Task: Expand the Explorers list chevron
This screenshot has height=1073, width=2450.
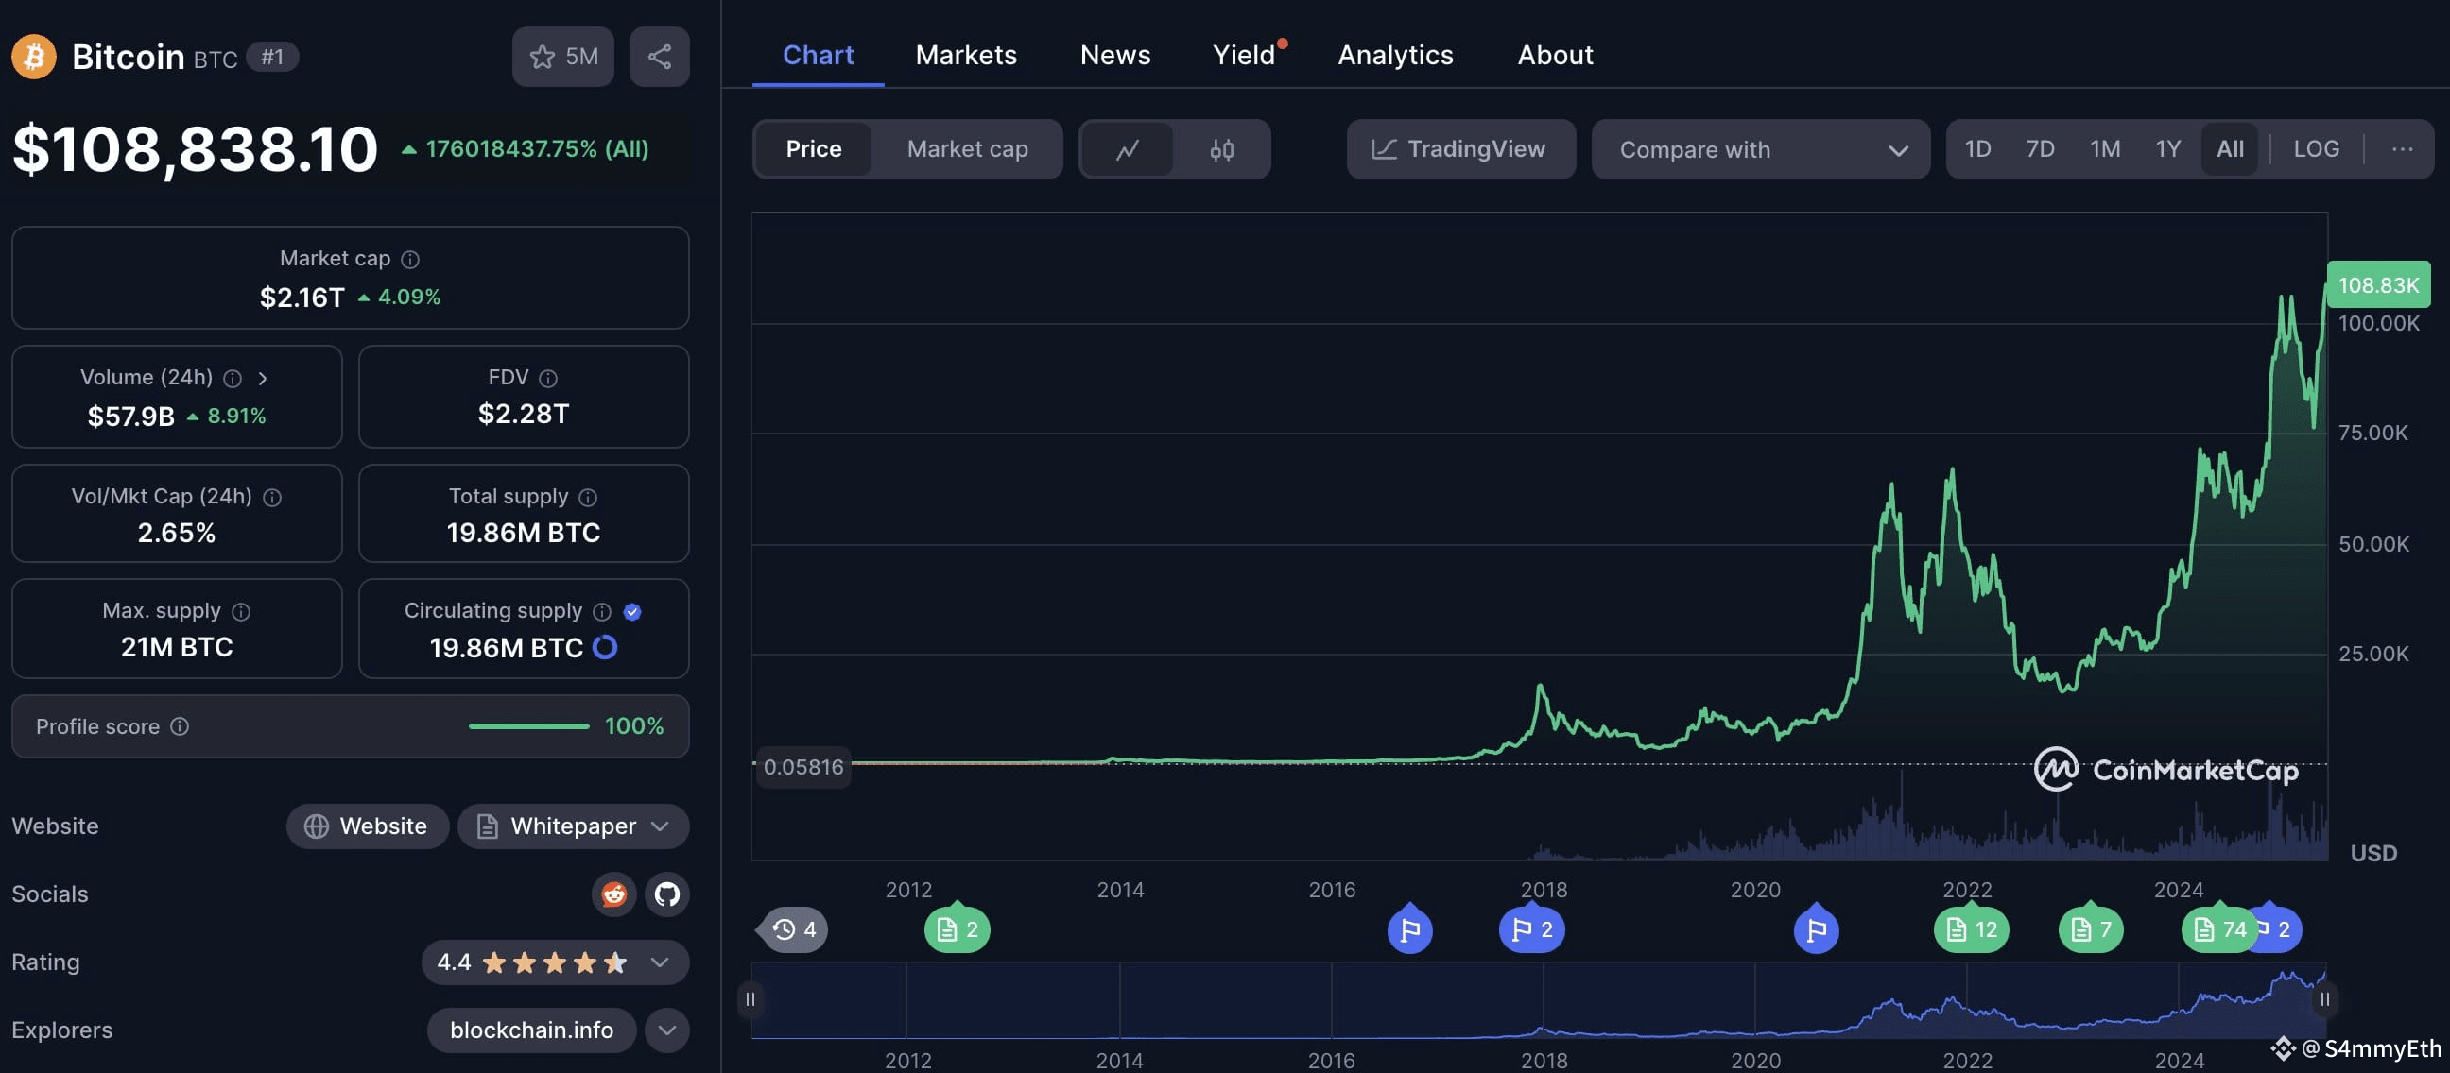Action: point(667,1030)
